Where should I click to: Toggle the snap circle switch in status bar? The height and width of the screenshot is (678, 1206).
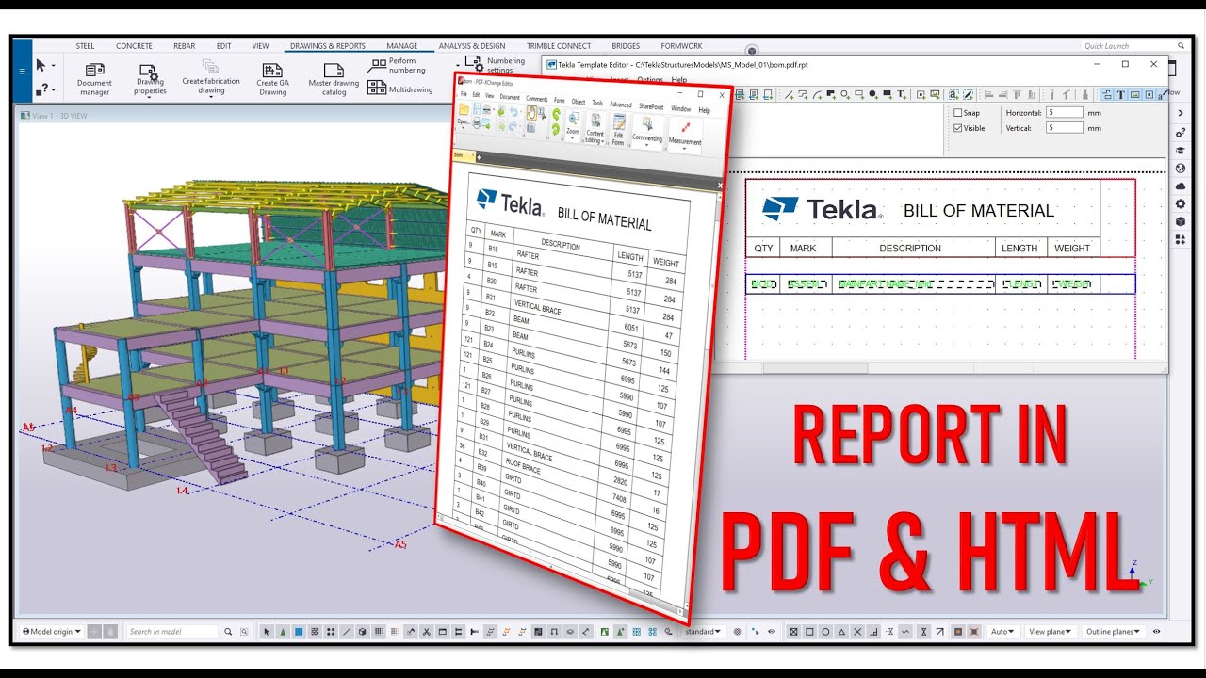826,632
